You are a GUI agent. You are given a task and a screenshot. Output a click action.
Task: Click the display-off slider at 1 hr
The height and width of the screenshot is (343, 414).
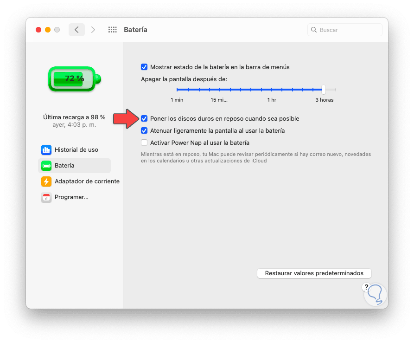click(272, 90)
